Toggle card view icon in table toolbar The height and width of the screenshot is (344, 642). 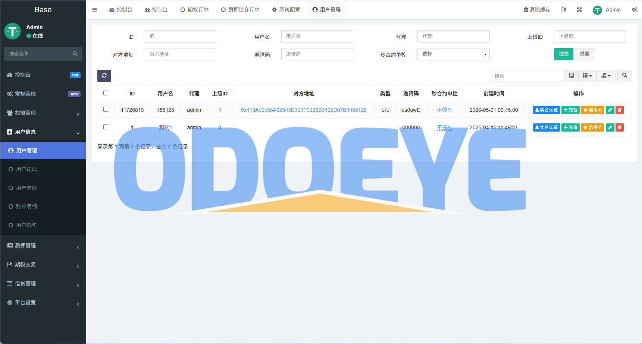(x=571, y=76)
